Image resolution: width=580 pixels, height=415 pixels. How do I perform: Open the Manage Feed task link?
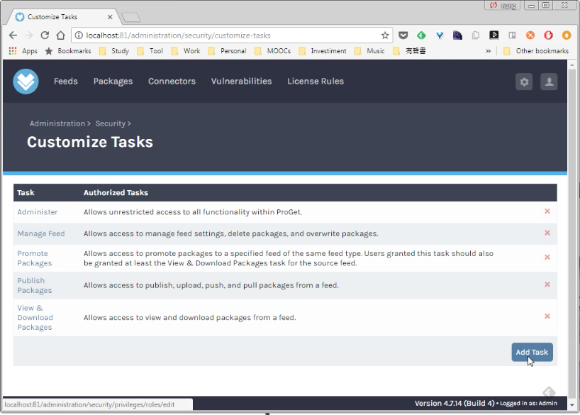(x=41, y=233)
